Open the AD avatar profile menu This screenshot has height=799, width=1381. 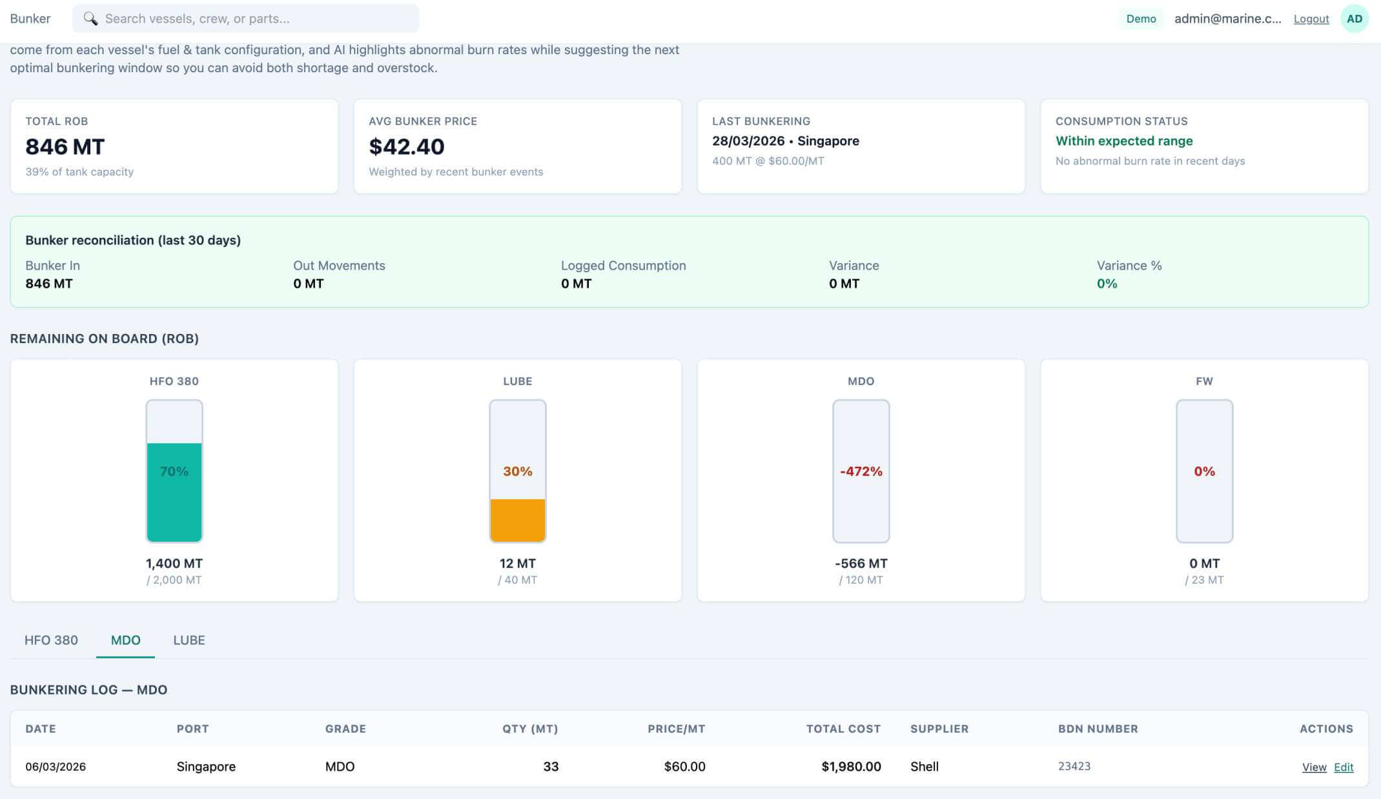1354,18
